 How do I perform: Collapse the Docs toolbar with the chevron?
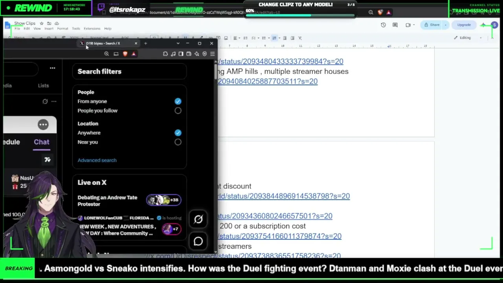[492, 38]
